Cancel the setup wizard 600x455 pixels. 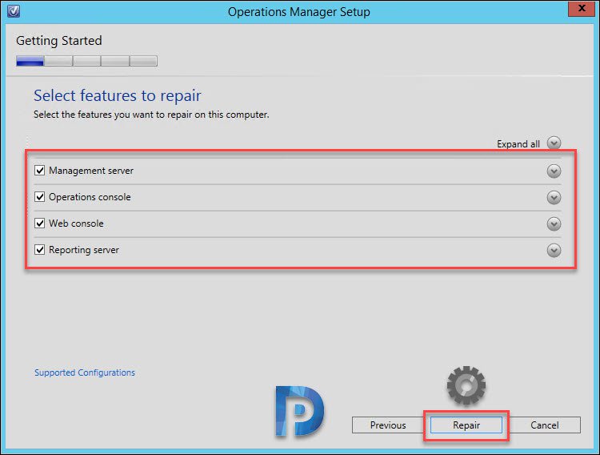click(545, 425)
